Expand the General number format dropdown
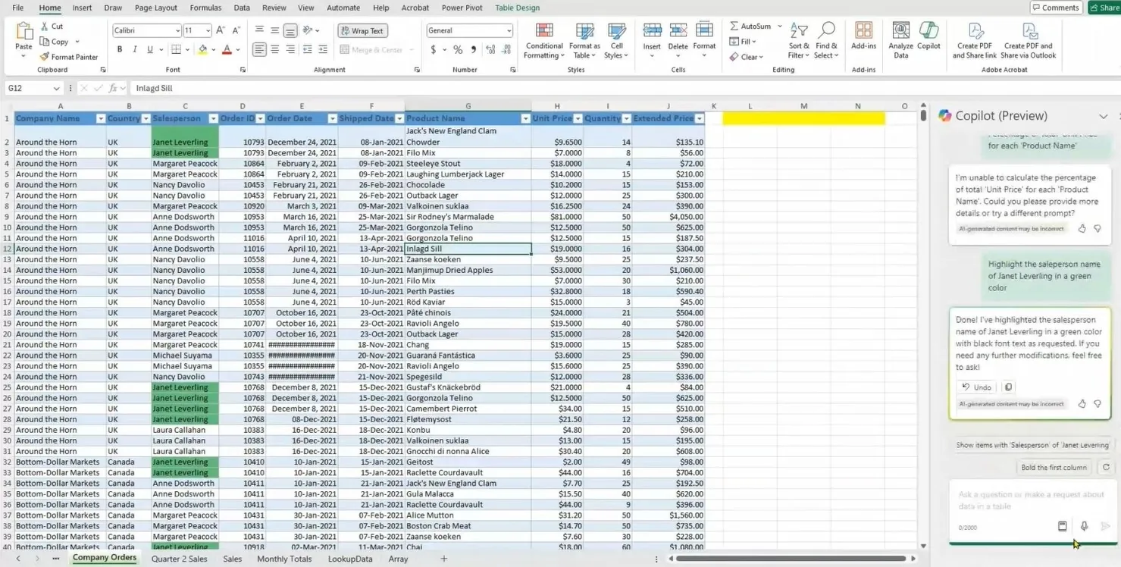The image size is (1121, 567). pyautogui.click(x=509, y=31)
